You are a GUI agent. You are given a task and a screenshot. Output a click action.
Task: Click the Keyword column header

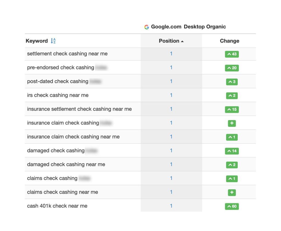[x=37, y=41]
